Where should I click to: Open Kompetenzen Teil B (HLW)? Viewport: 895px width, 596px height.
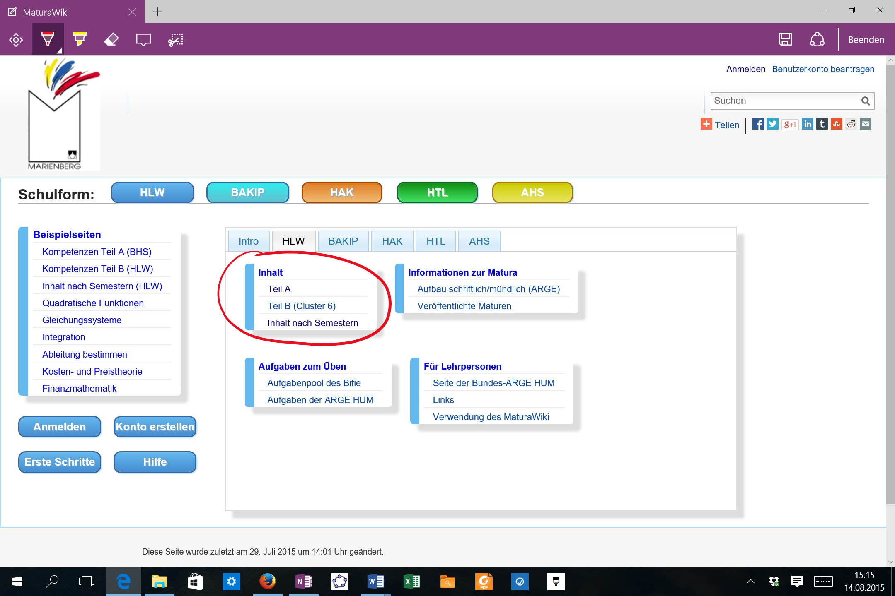click(x=98, y=269)
